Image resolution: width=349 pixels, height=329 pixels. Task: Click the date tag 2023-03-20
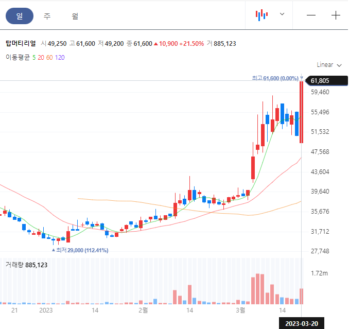[302, 323]
